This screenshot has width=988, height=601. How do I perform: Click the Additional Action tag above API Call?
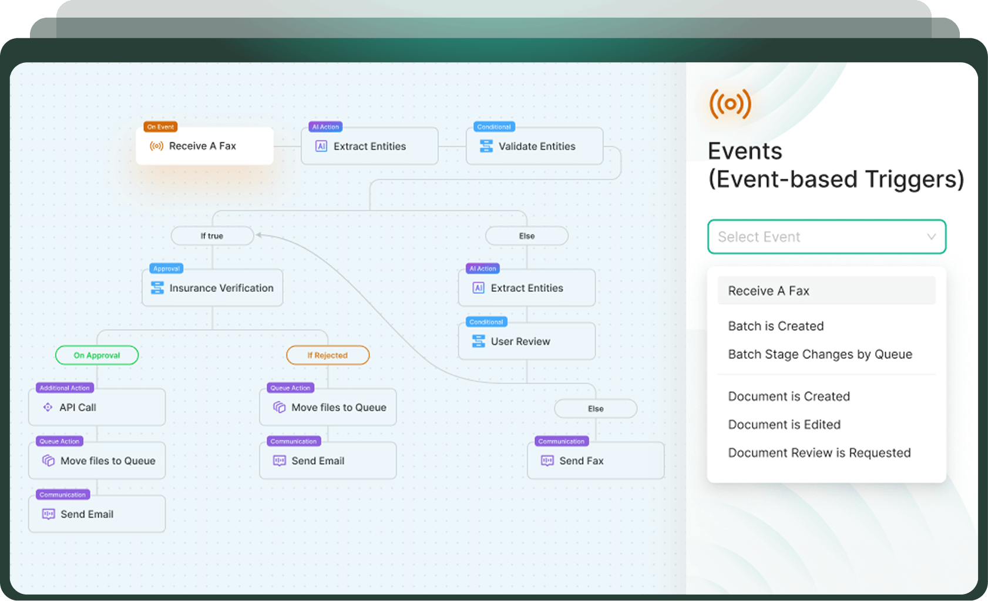click(x=65, y=388)
